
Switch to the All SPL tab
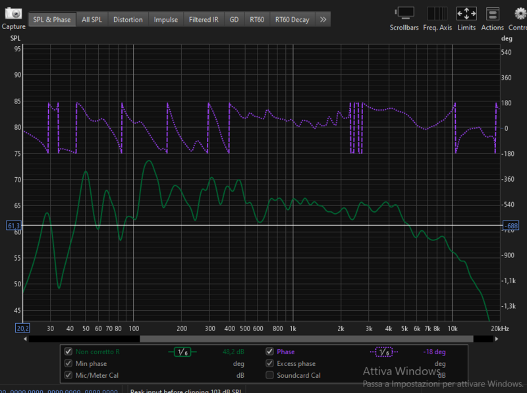click(92, 20)
